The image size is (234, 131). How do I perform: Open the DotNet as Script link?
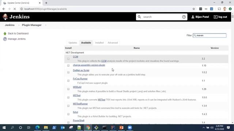tap(81, 70)
